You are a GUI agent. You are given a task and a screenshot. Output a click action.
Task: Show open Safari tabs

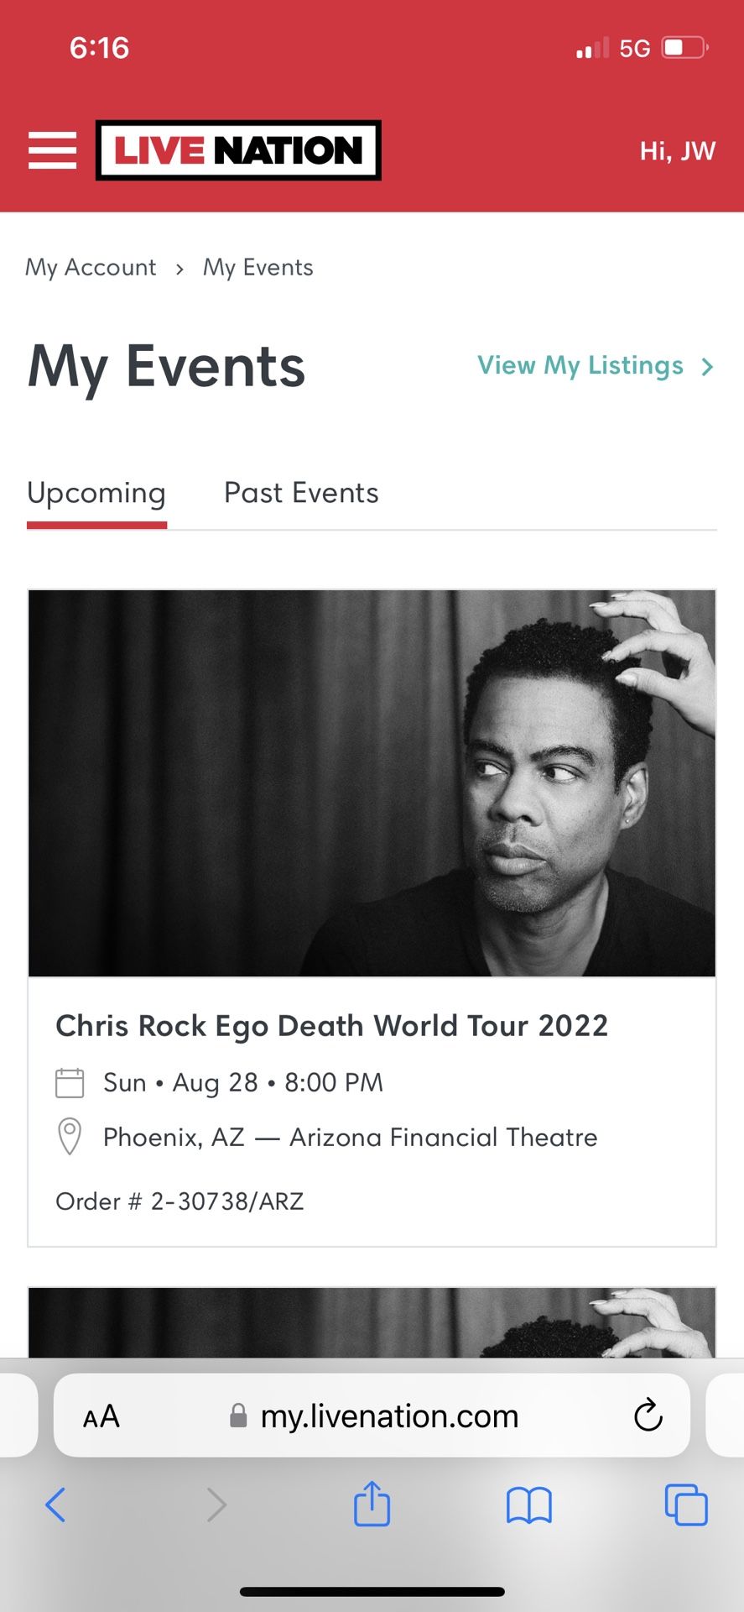coord(685,1504)
